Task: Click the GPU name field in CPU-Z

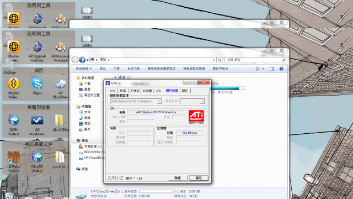Action: [156, 112]
